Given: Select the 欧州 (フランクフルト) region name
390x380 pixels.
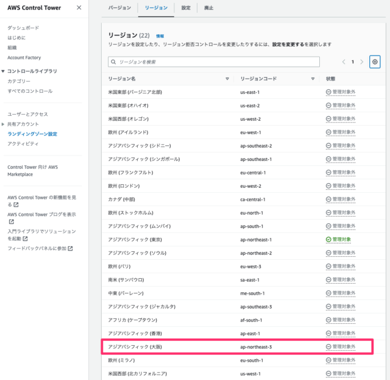Looking at the screenshot, I should click(x=130, y=173).
